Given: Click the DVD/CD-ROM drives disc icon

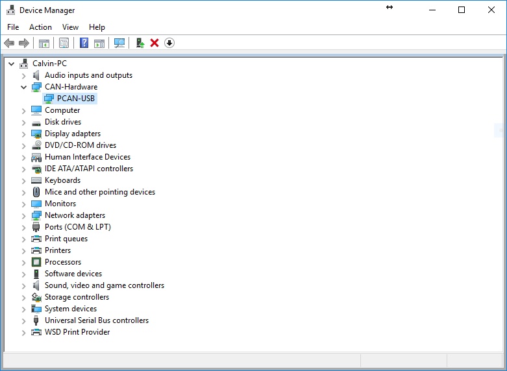Looking at the screenshot, I should click(x=36, y=145).
